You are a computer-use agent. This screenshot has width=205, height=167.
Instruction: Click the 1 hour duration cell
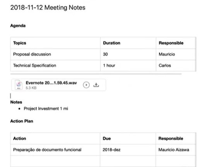[128, 66]
